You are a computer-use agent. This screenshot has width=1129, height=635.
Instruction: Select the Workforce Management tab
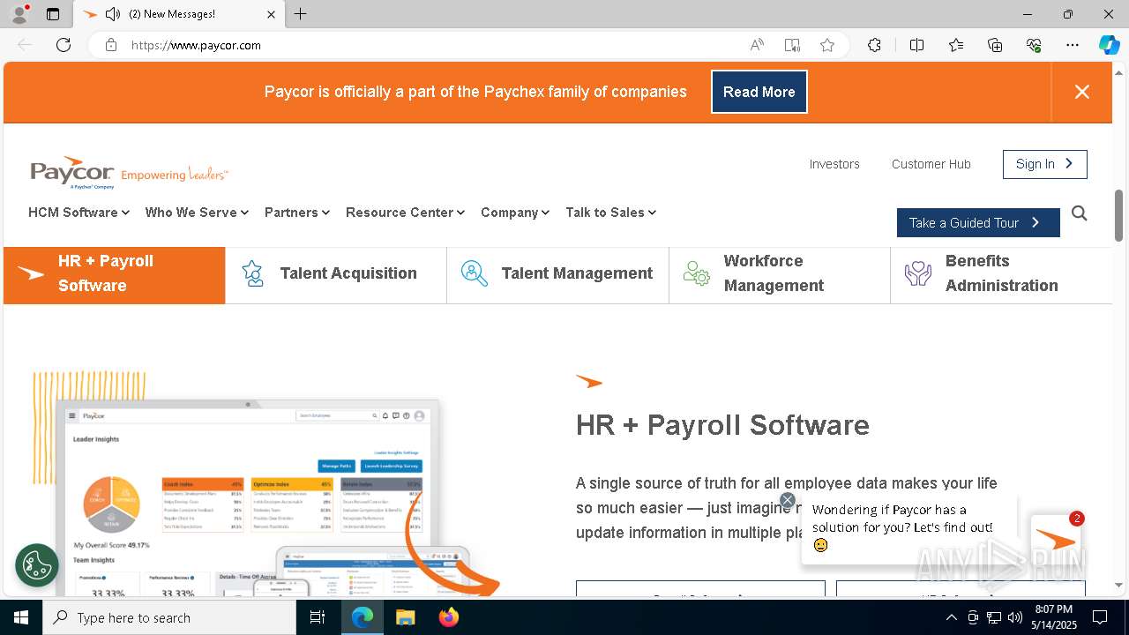click(780, 274)
